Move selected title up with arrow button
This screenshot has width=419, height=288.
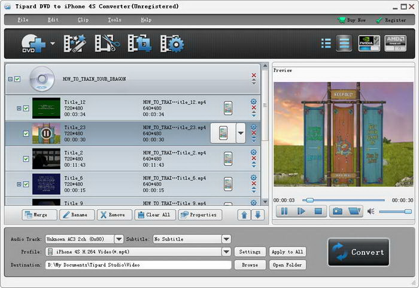[x=244, y=215]
